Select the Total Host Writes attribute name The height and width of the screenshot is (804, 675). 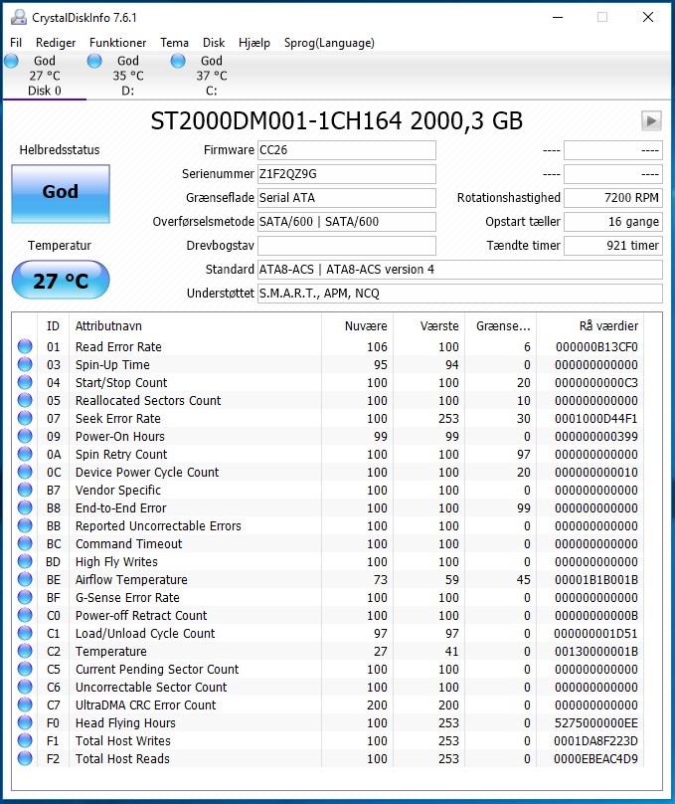[123, 741]
